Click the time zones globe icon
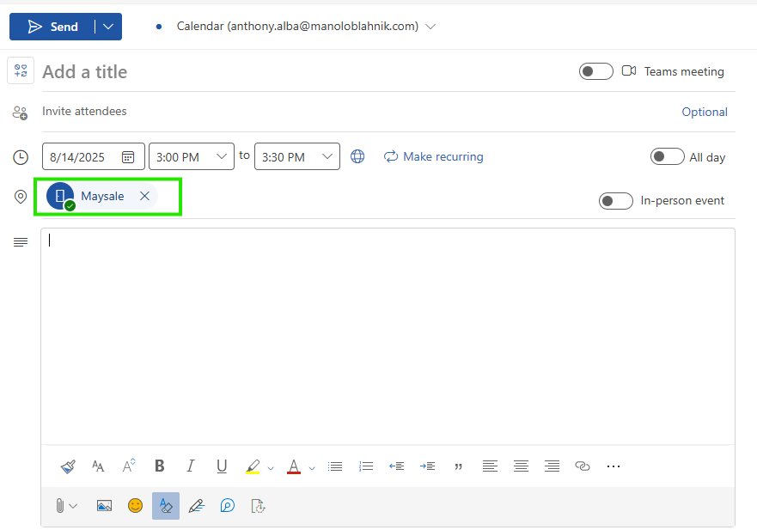Image resolution: width=757 pixels, height=530 pixels. click(357, 156)
